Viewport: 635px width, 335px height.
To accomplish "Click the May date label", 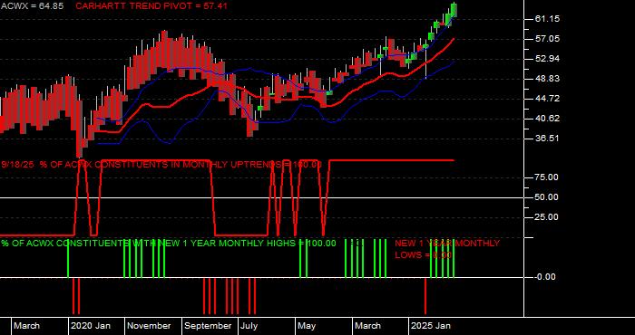I will (x=307, y=326).
